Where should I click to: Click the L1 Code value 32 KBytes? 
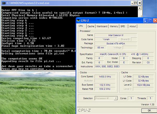(143, 81)
